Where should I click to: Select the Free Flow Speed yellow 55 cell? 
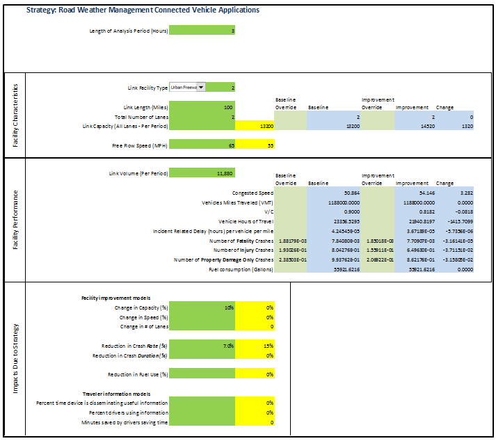255,145
